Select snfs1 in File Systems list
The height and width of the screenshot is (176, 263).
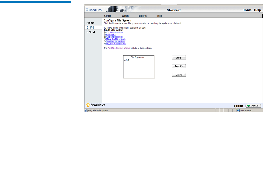(126, 60)
